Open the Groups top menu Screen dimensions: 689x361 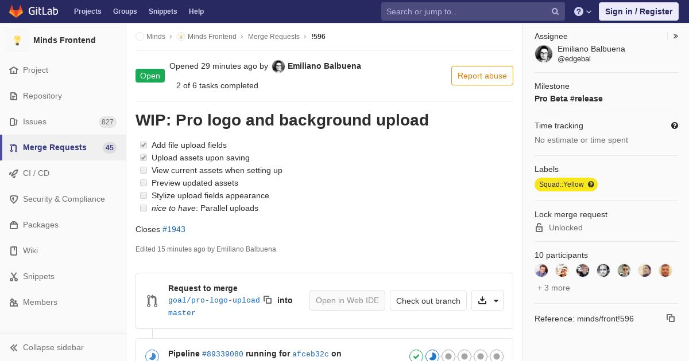[125, 11]
